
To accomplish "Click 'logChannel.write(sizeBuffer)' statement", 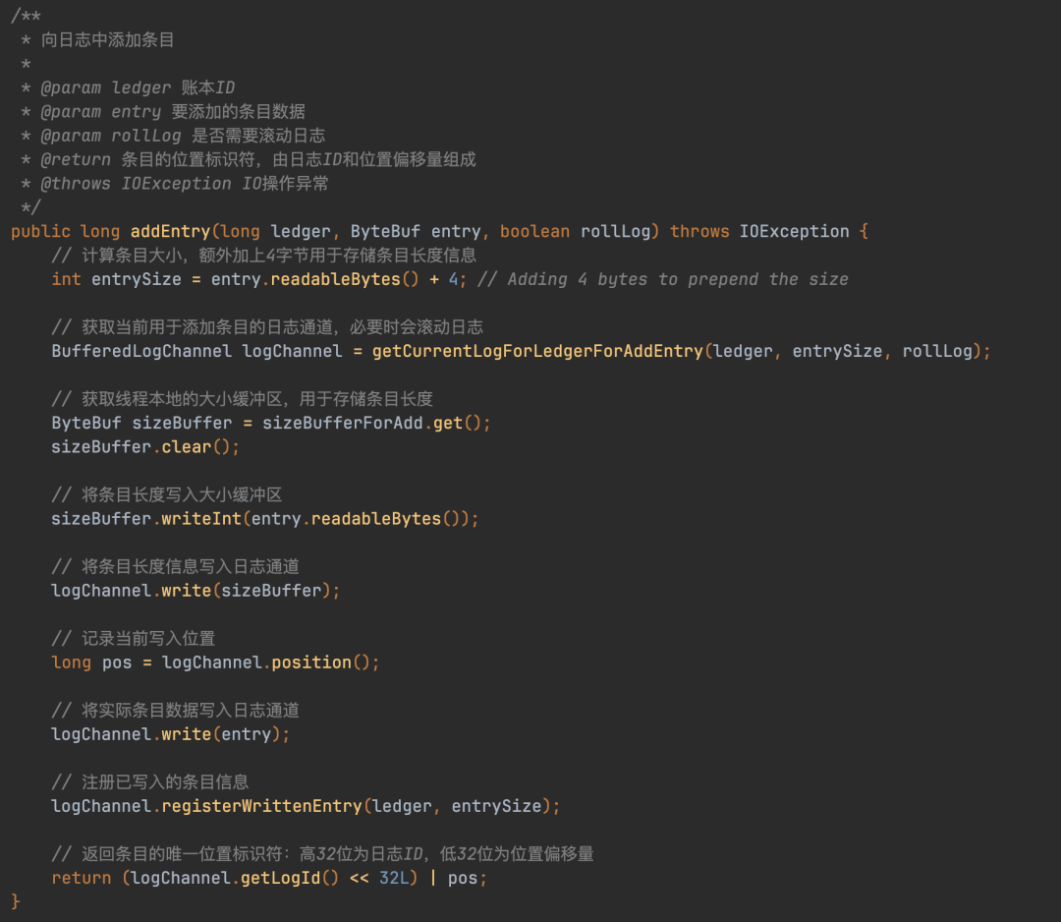I will (195, 591).
